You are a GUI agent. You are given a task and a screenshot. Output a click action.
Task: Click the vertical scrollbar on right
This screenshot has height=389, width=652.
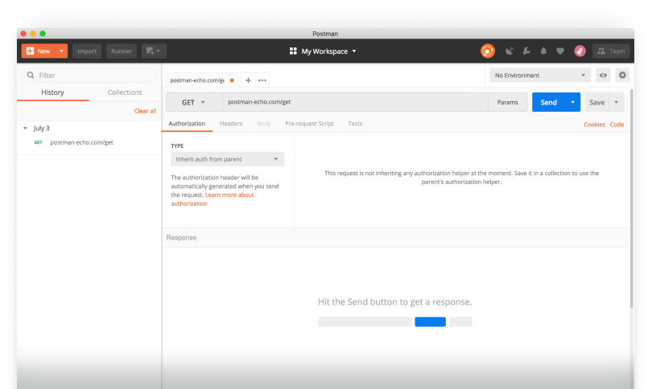coord(632,199)
